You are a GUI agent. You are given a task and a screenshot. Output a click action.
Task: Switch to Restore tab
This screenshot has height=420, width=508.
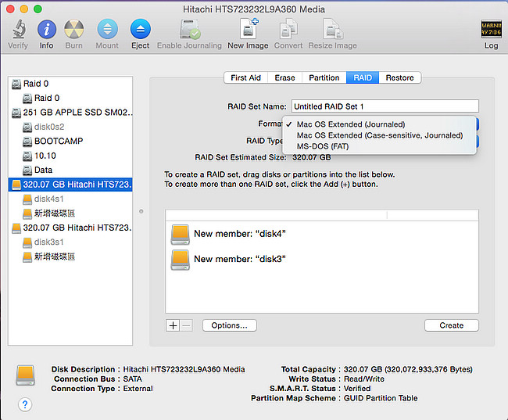(400, 78)
